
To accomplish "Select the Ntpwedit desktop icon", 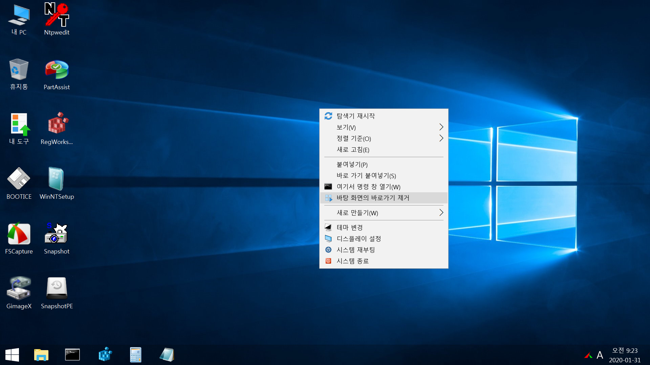I will (57, 20).
